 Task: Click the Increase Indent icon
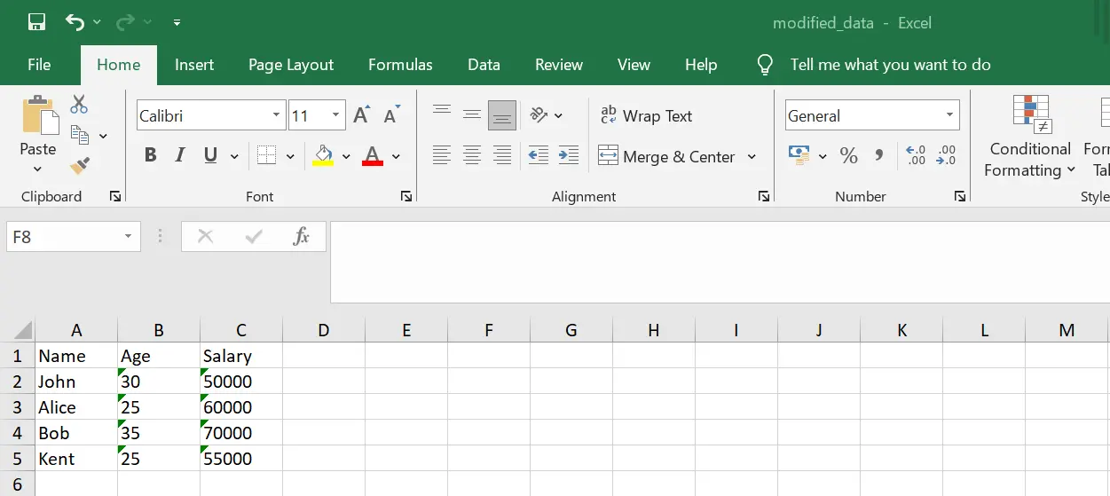568,156
